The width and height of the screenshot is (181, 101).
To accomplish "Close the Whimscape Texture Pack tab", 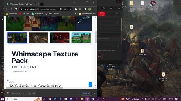I will pyautogui.click(x=36, y=4).
